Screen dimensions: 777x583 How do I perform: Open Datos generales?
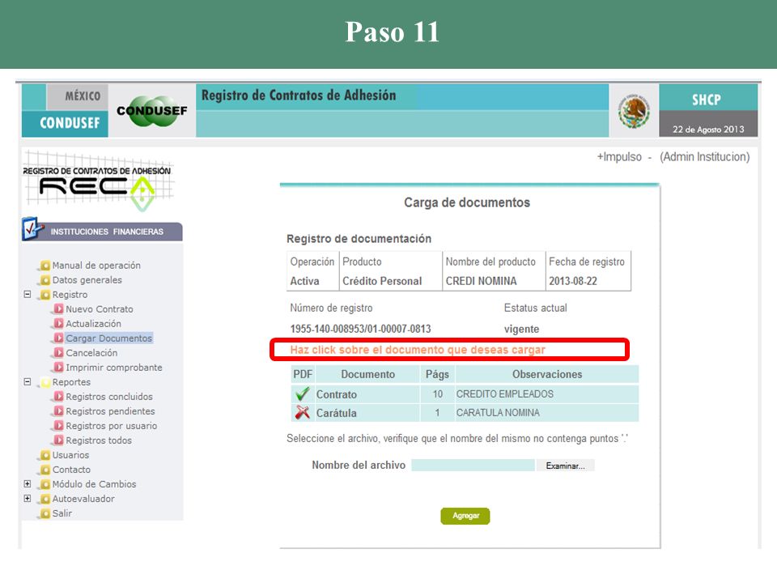point(87,280)
